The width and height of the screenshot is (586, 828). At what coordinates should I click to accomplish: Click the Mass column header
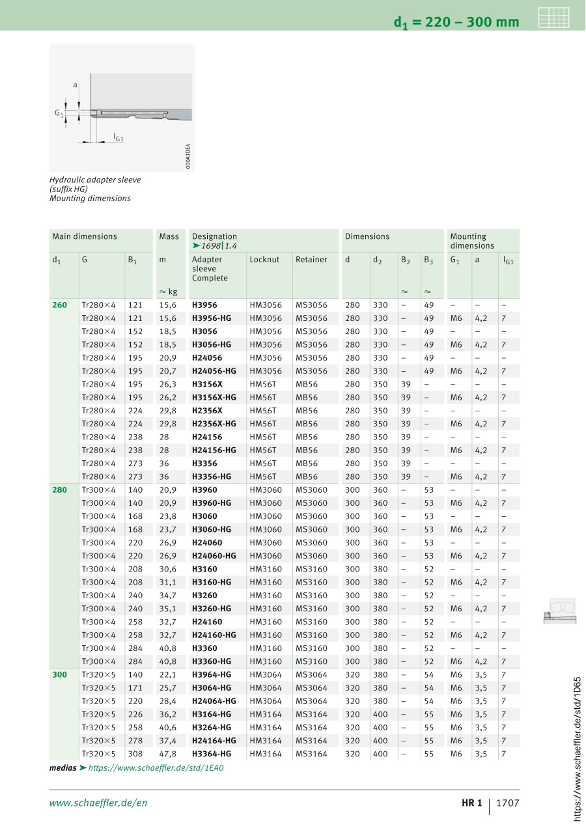(169, 237)
